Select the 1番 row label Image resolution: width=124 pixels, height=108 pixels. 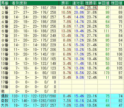coord(5,8)
